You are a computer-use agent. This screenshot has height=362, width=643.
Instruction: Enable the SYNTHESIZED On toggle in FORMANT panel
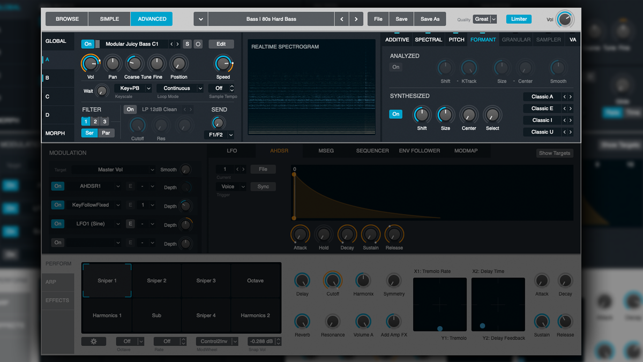click(x=395, y=114)
